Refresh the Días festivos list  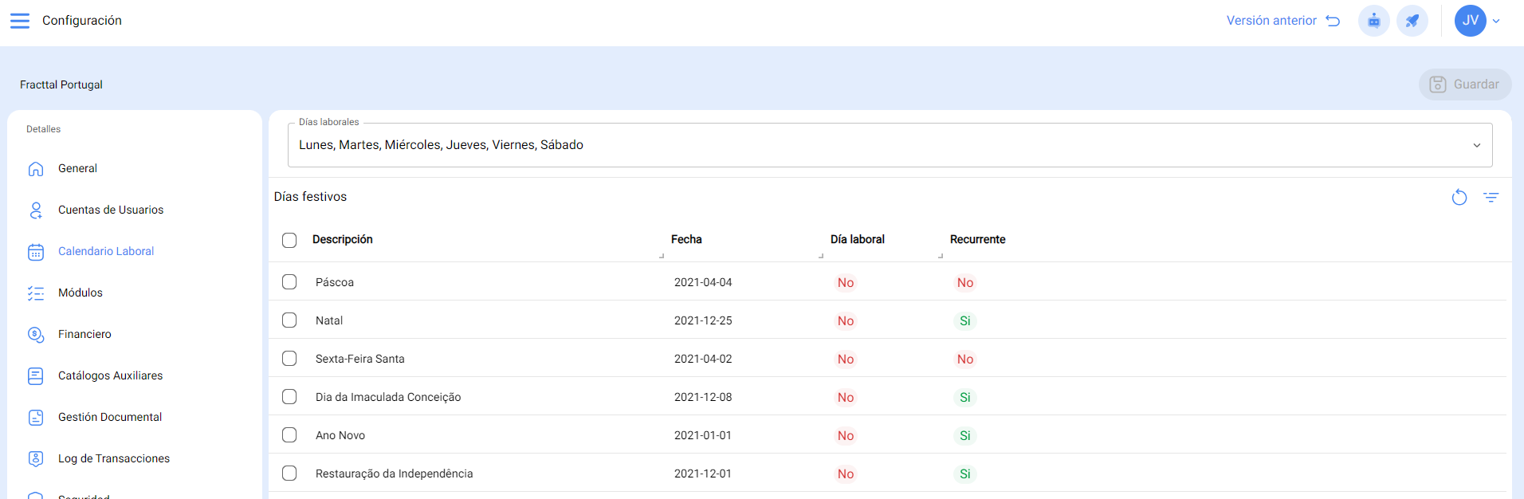click(1459, 198)
